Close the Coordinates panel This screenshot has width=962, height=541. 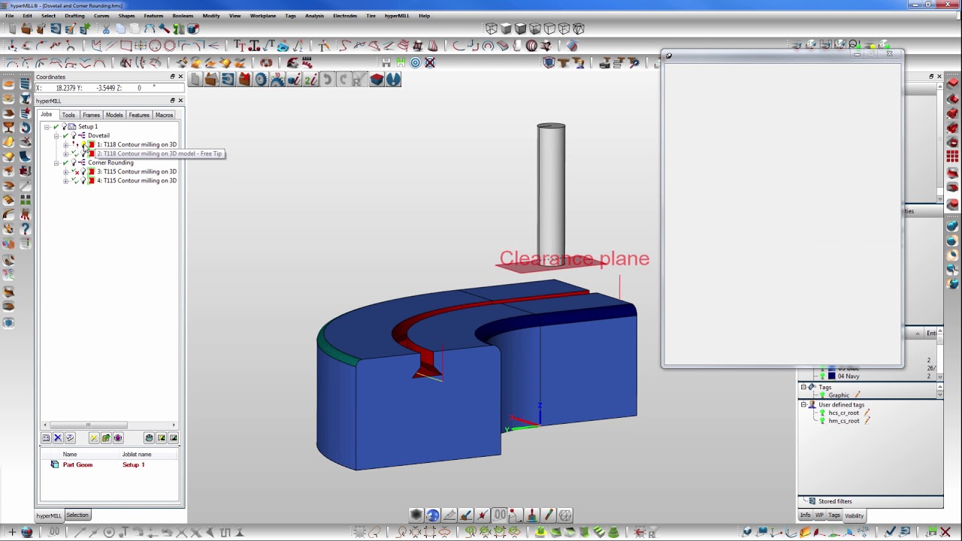(180, 77)
